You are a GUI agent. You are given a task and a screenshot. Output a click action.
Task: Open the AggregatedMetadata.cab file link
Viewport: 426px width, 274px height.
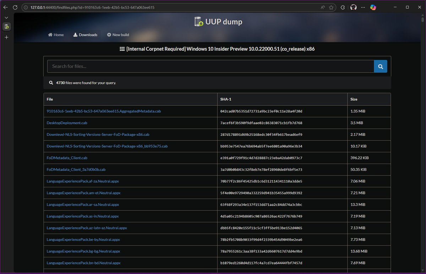[104, 111]
